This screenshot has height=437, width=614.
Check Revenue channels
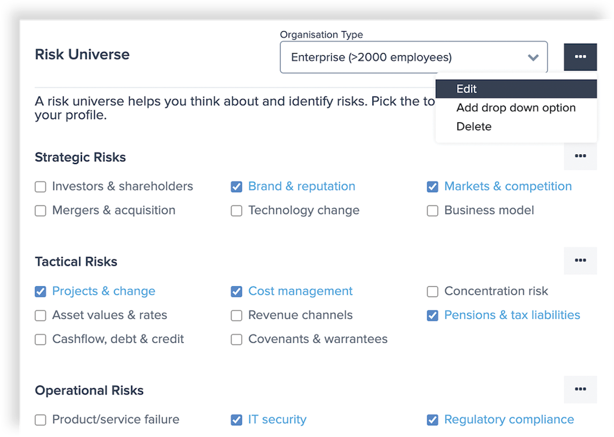click(x=236, y=315)
